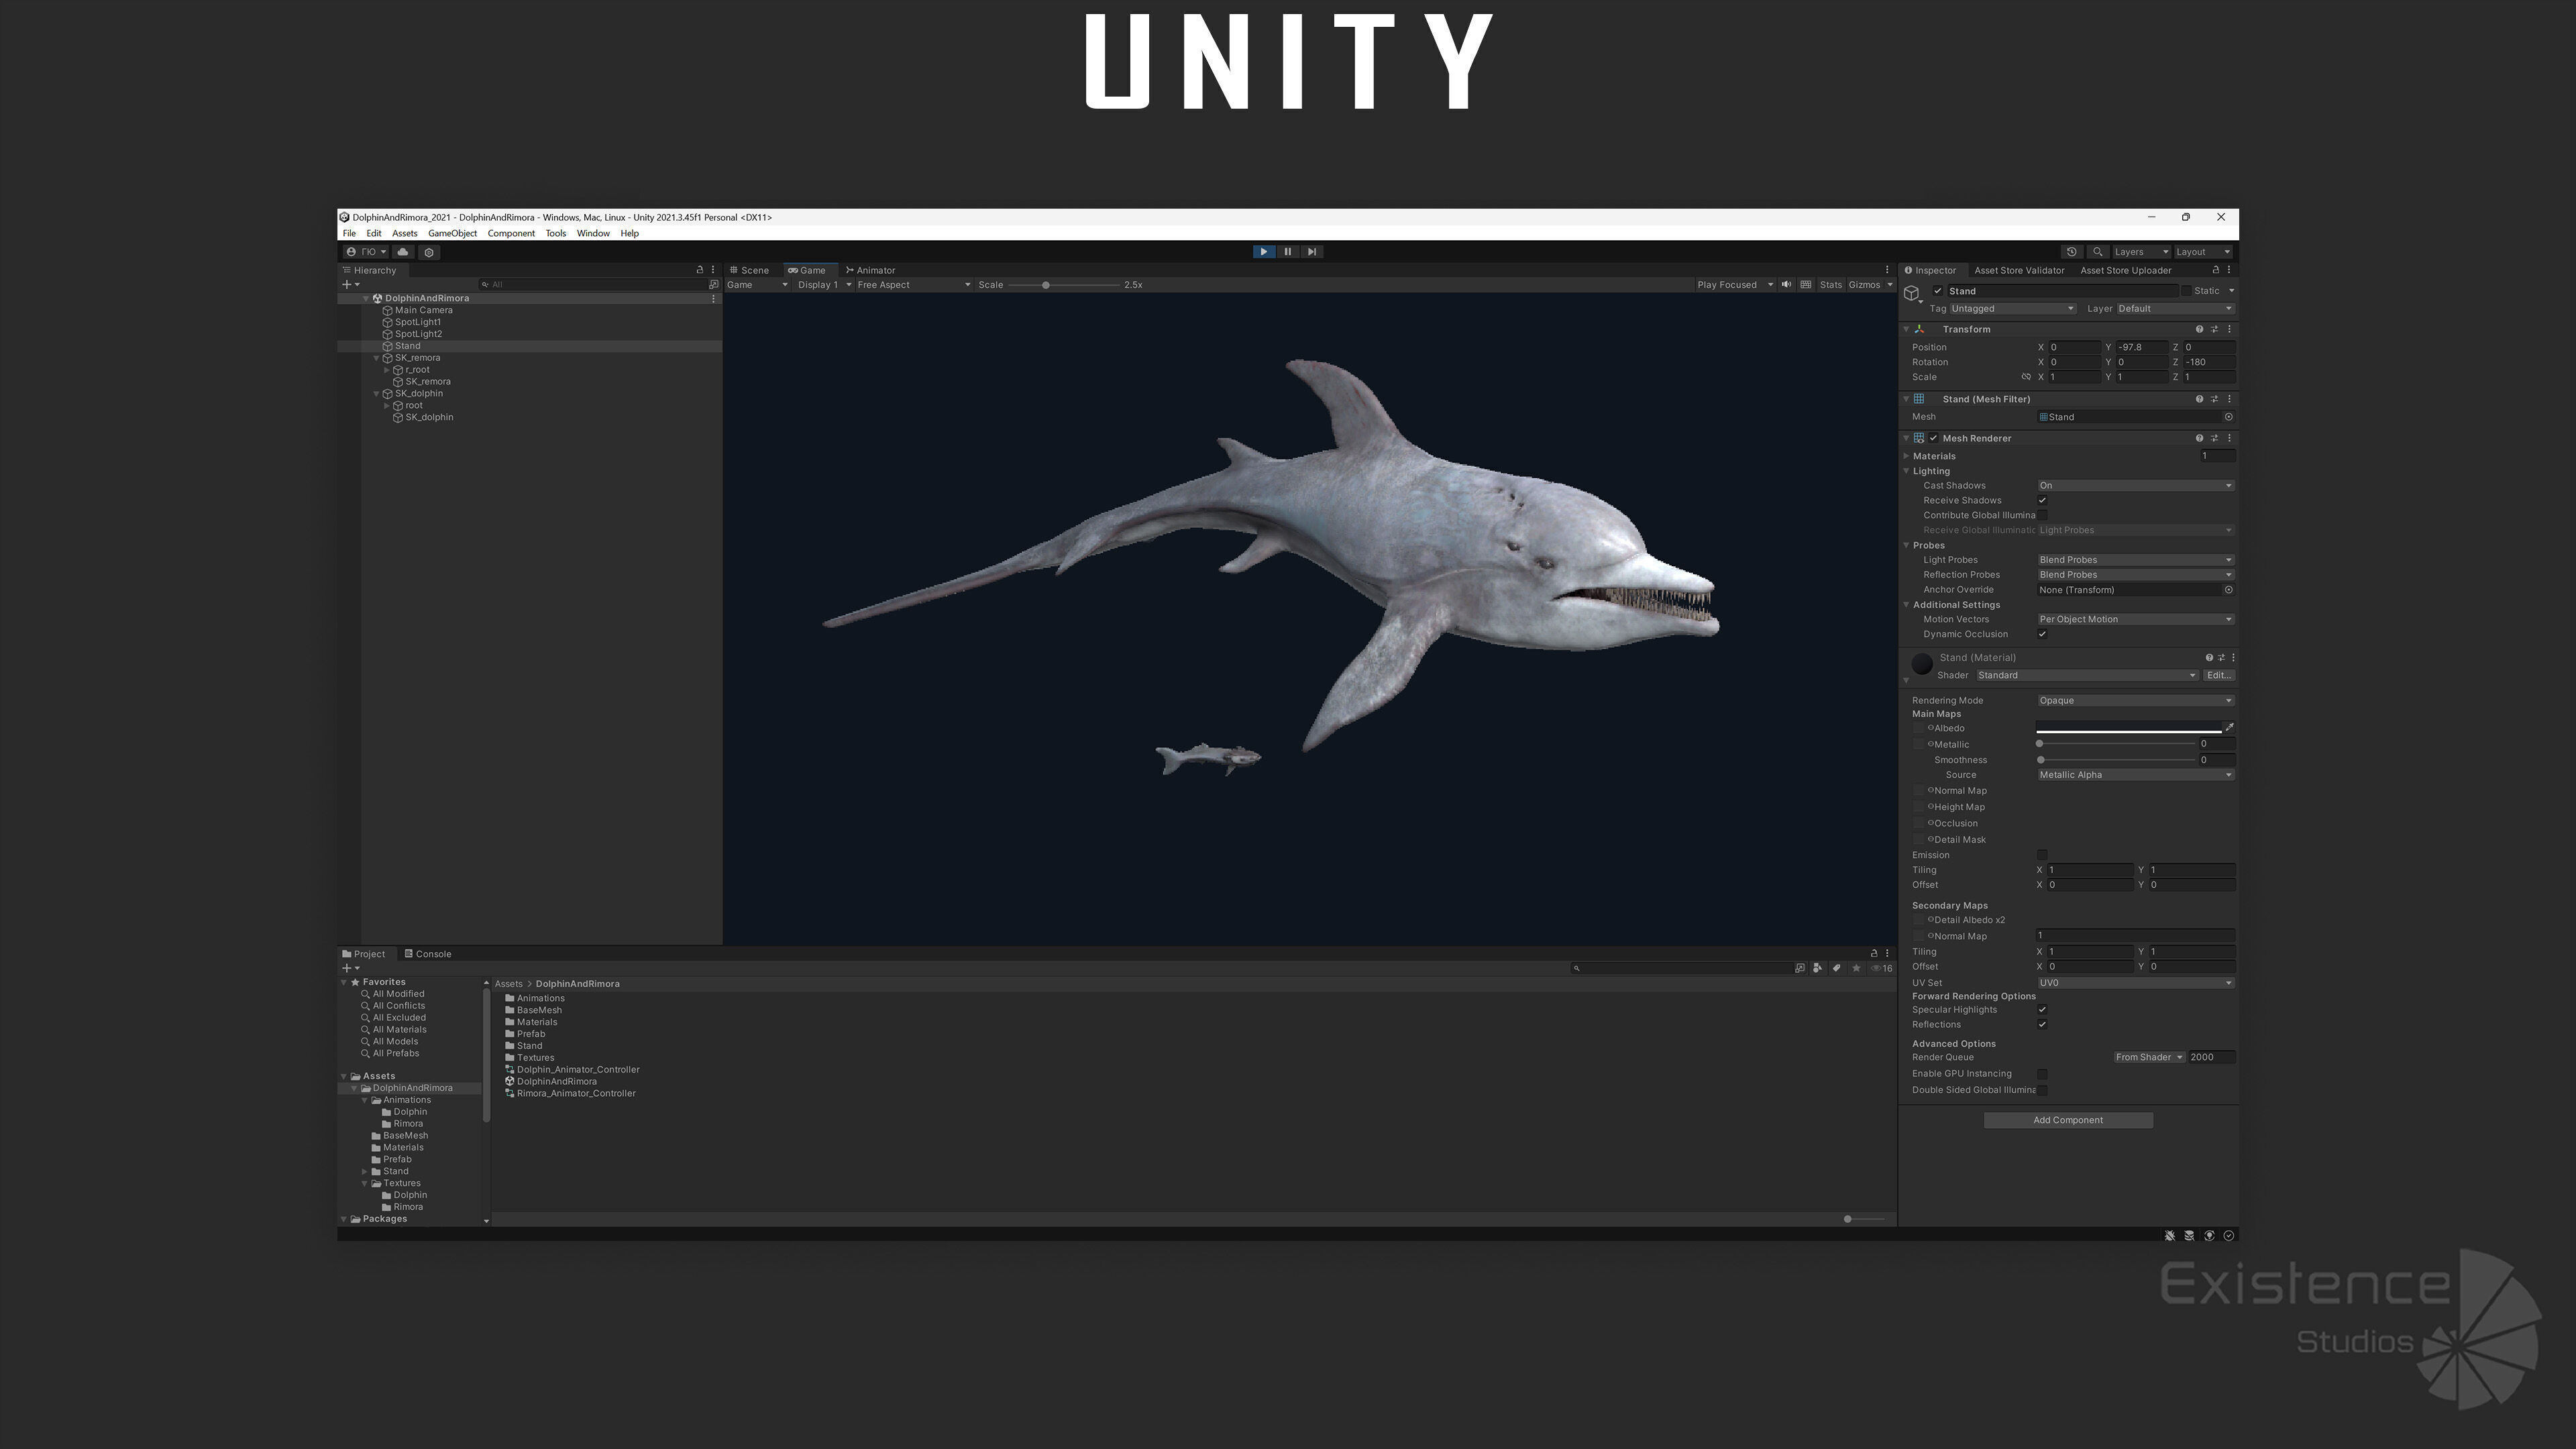The height and width of the screenshot is (1449, 2576).
Task: Click the Play button
Action: (1264, 252)
